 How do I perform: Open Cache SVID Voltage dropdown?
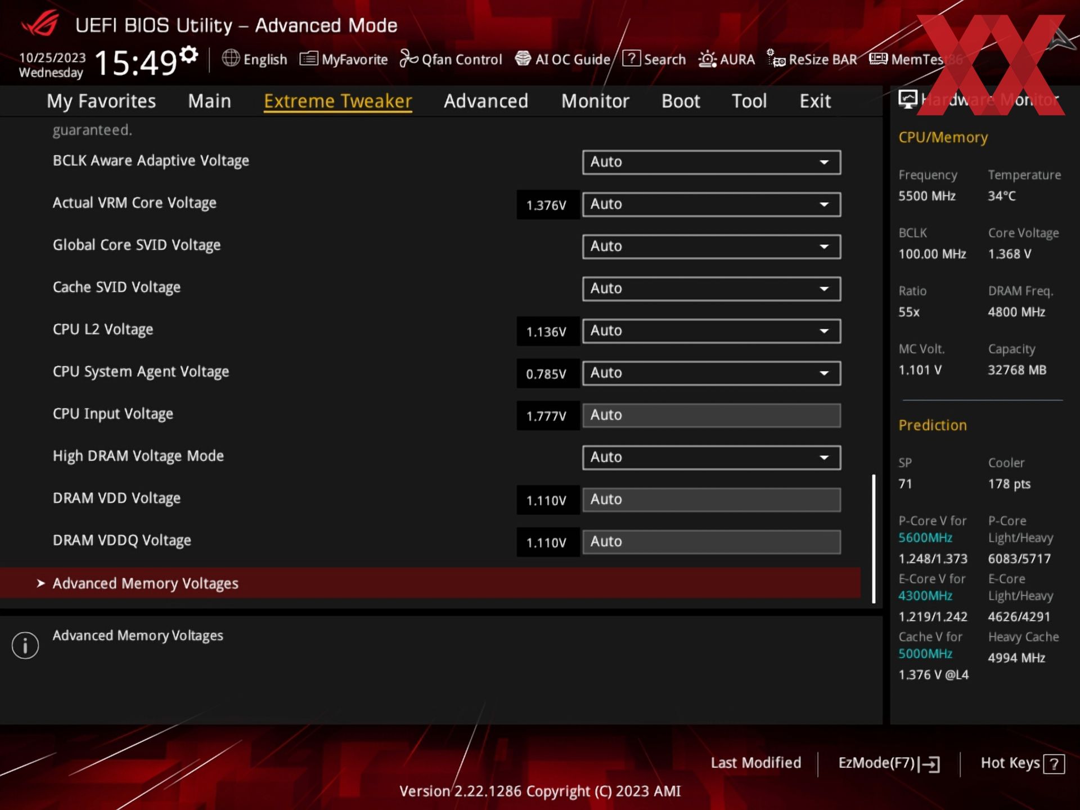pos(712,289)
